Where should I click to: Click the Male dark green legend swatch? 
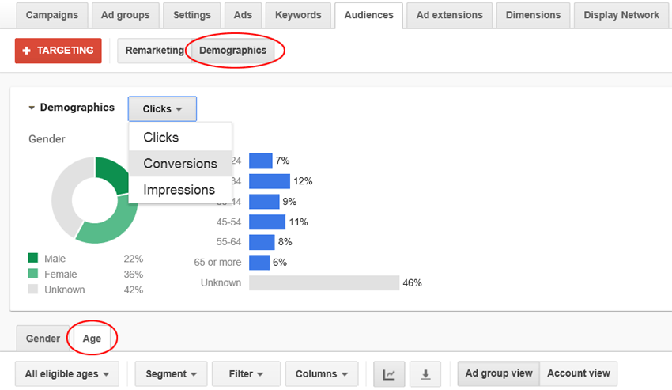(33, 258)
